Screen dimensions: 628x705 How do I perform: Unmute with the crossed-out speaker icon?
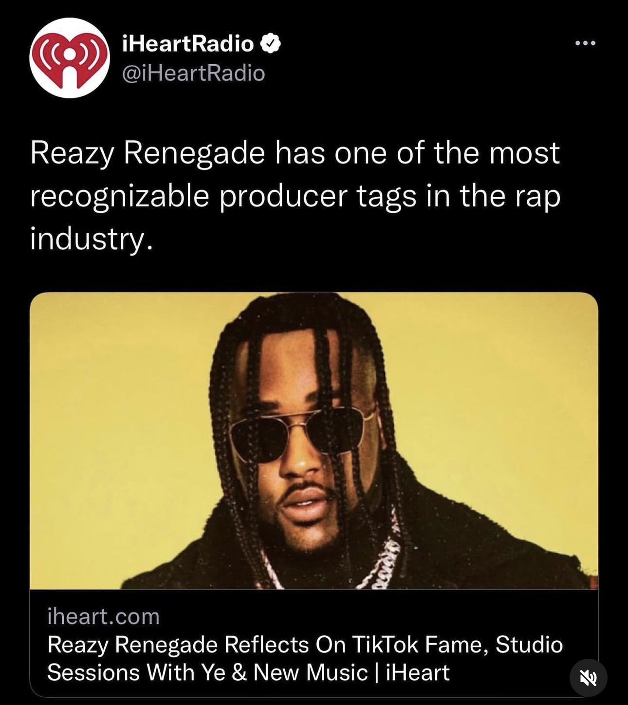coord(588,677)
